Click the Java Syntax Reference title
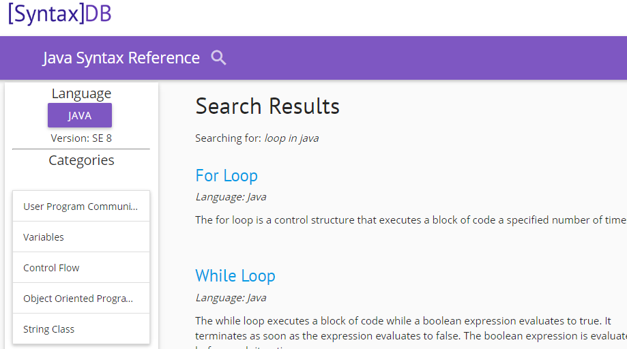The height and width of the screenshot is (349, 627). coord(121,58)
